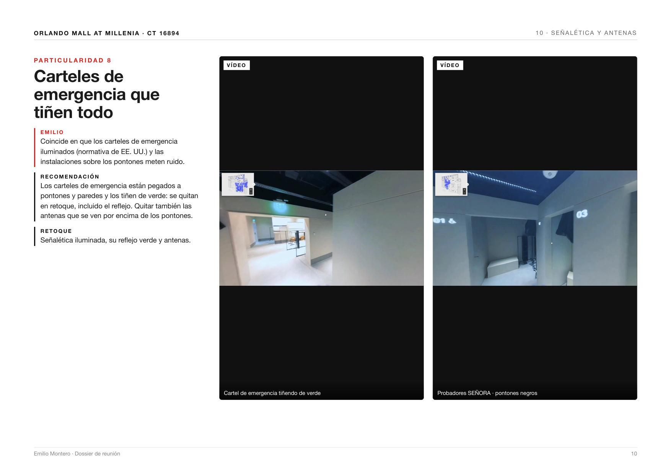This screenshot has height=475, width=671.
Task: Click the 'PARTICULARIDAD 8' label
Action: [x=73, y=61]
